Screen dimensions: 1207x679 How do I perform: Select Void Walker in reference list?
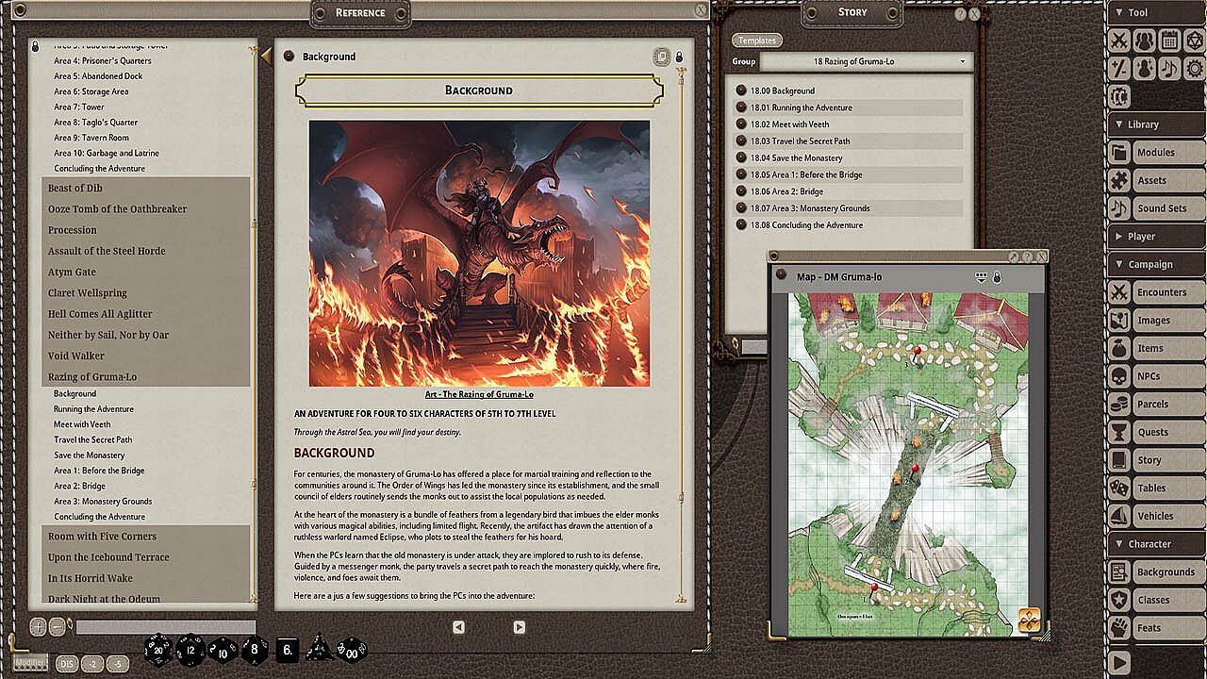76,356
